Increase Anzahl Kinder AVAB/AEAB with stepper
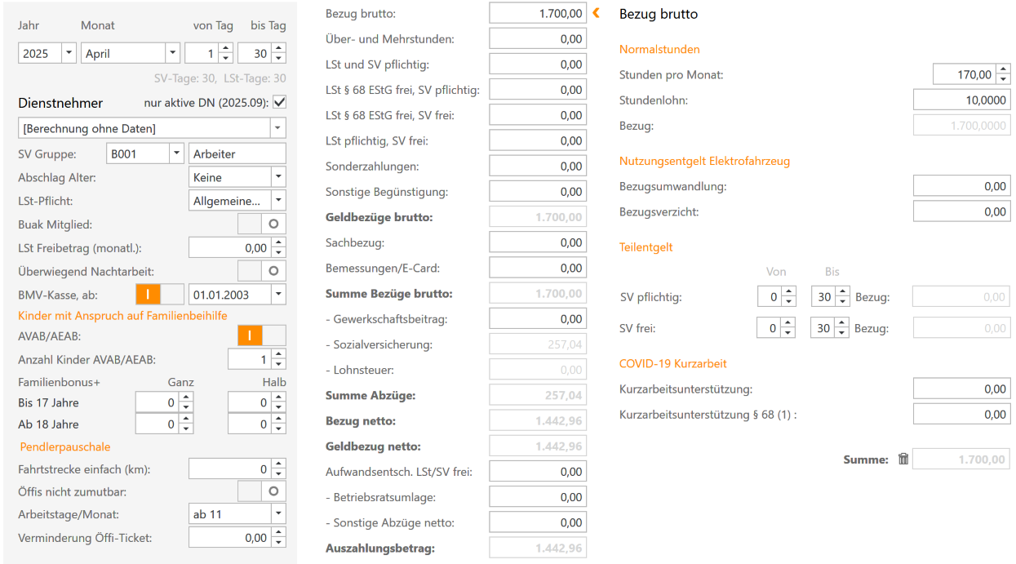 coord(278,353)
